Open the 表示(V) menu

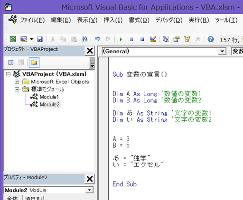click(87, 20)
